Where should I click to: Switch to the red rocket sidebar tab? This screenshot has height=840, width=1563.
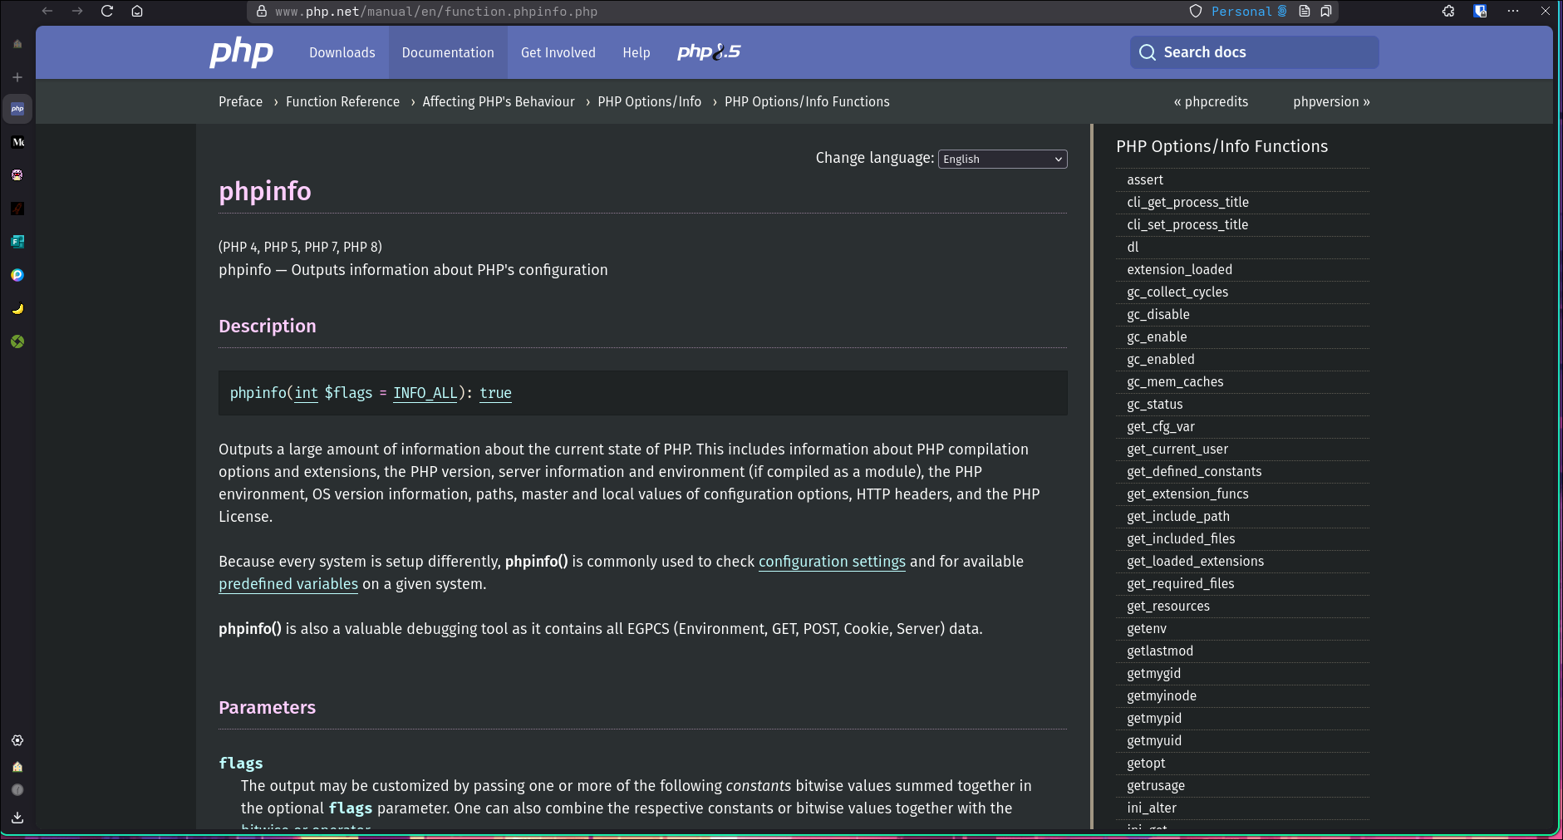click(17, 209)
